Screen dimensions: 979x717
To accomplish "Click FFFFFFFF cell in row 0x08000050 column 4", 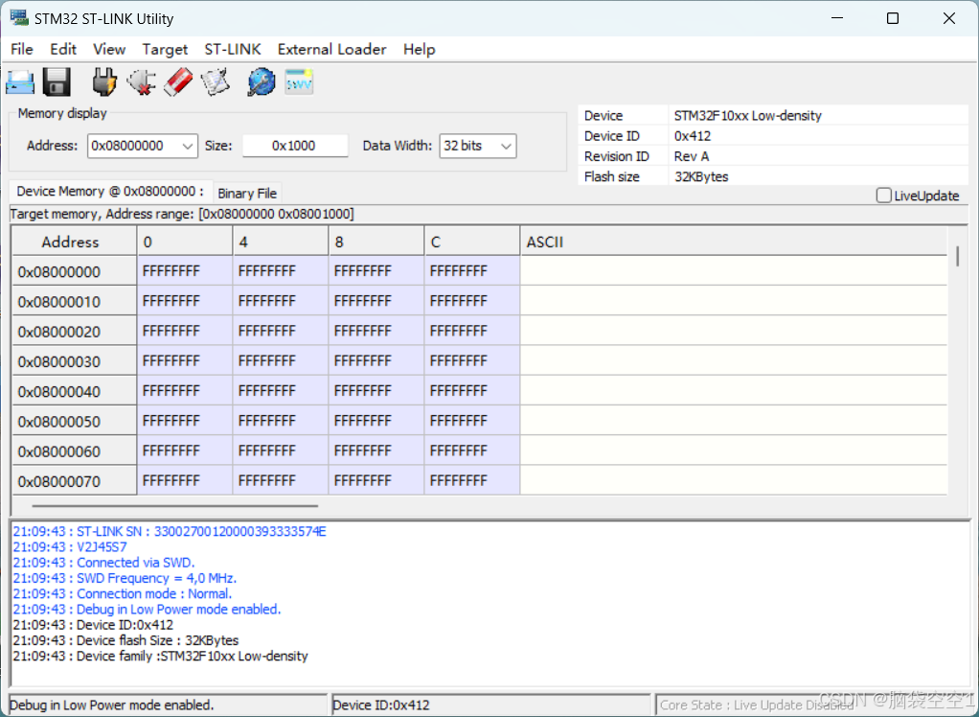I will click(281, 421).
